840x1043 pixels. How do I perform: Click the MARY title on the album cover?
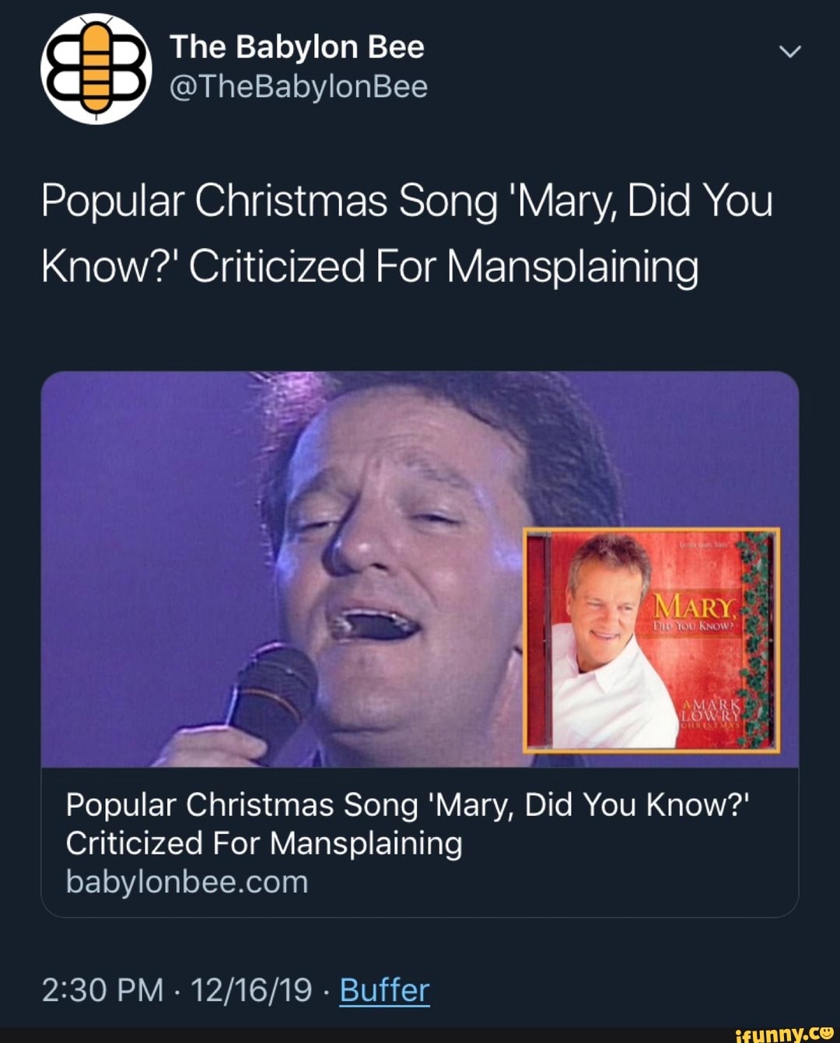pyautogui.click(x=695, y=607)
